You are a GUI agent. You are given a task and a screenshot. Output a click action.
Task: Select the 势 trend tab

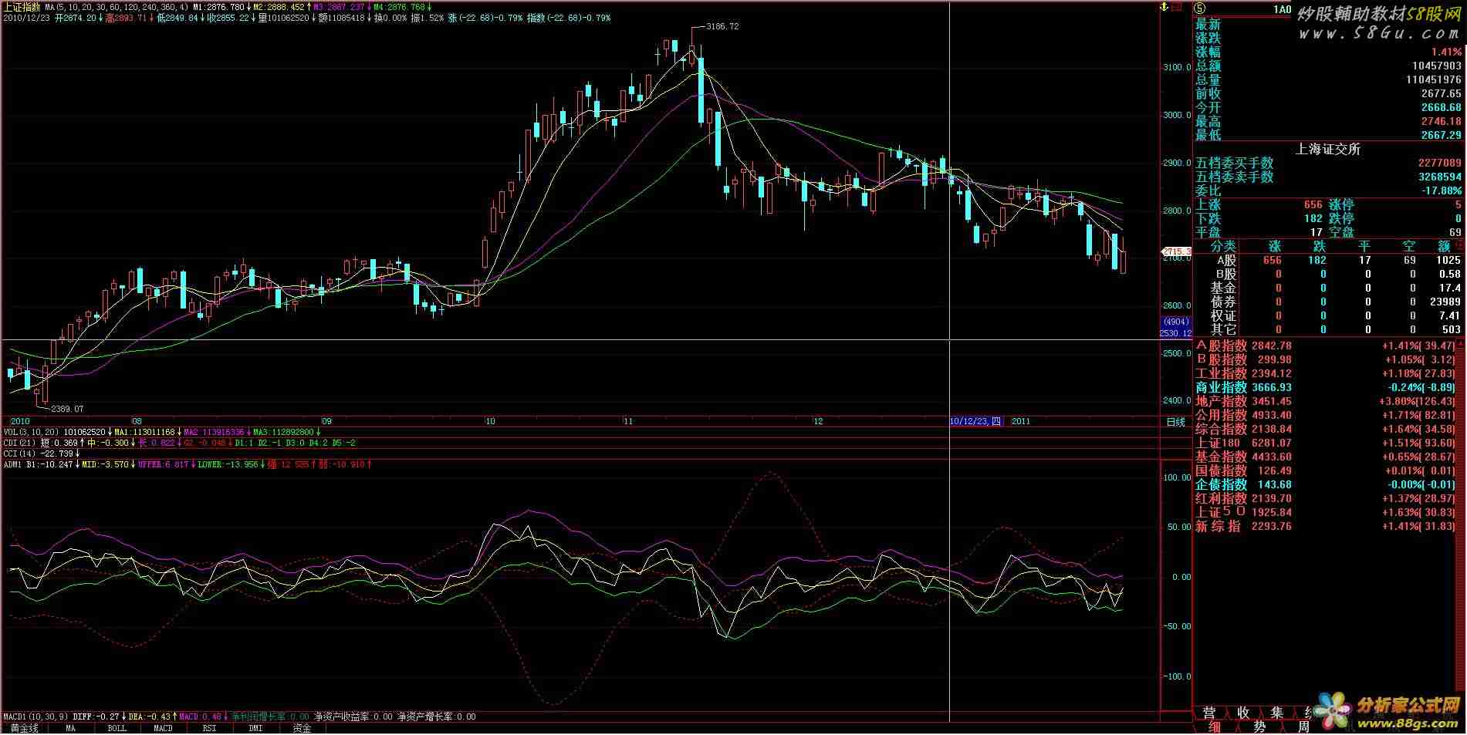pyautogui.click(x=1259, y=727)
